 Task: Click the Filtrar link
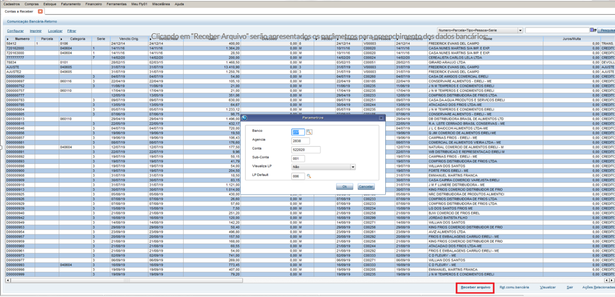pos(72,30)
